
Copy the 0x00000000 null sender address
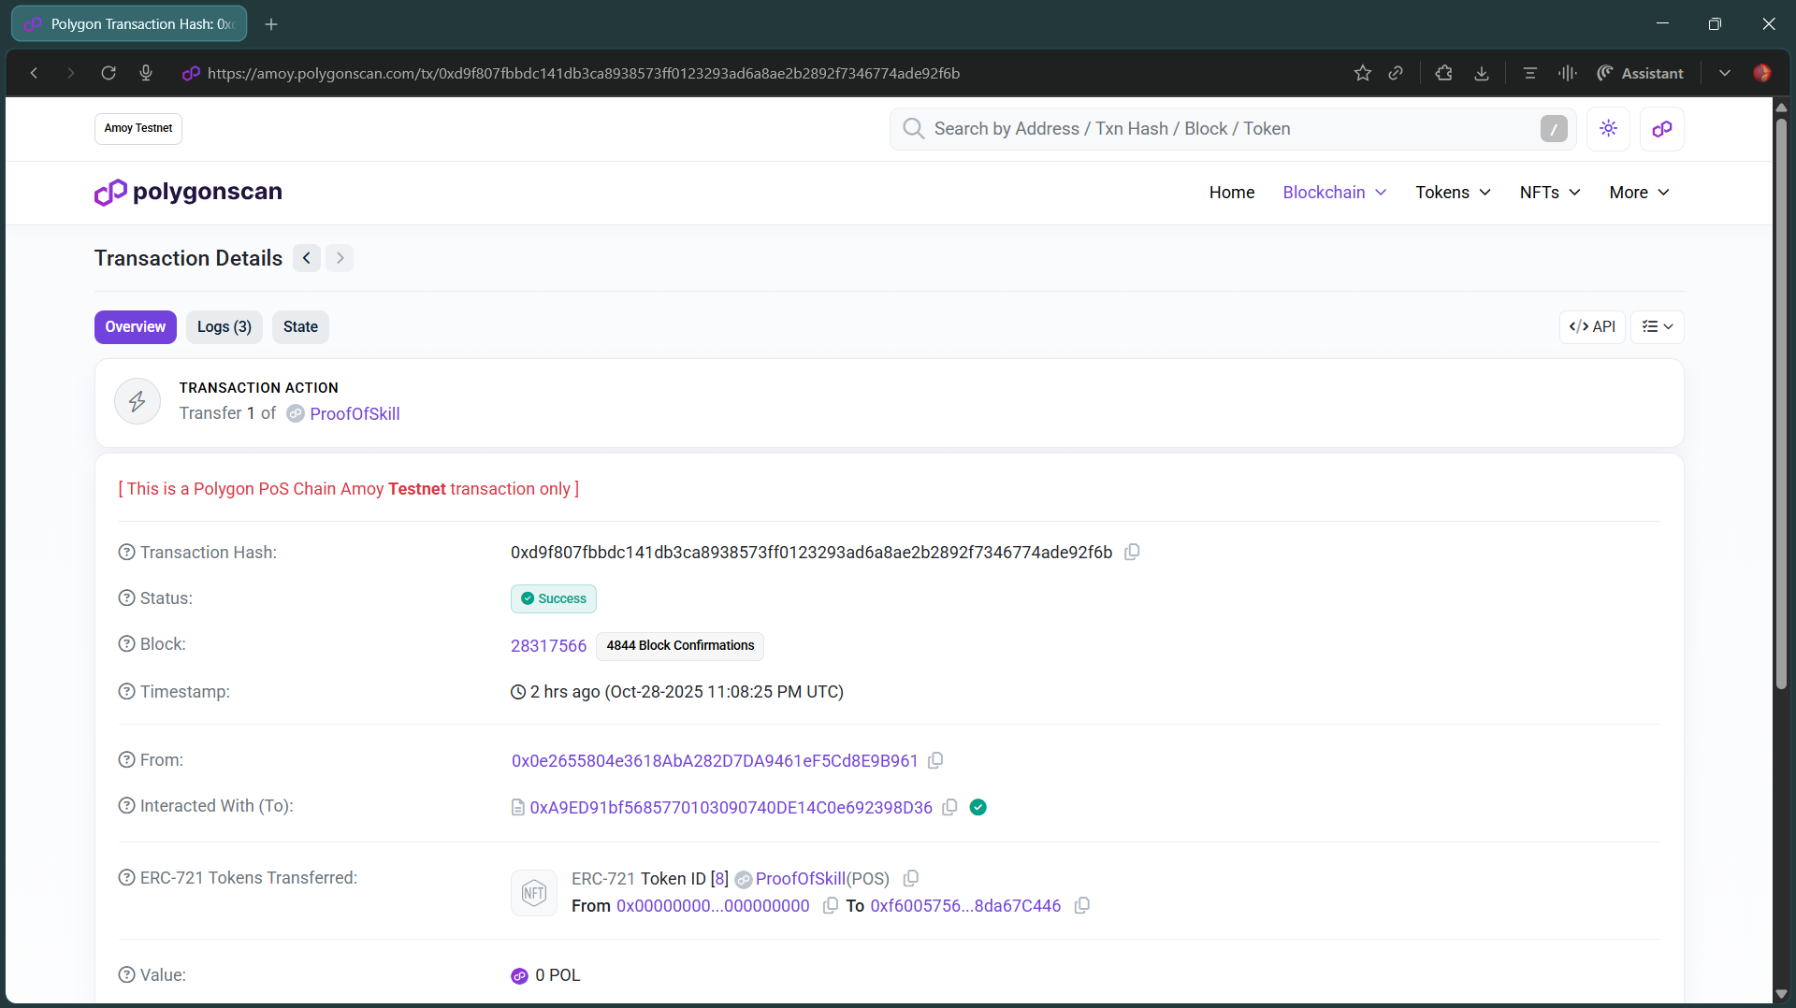[x=830, y=905]
